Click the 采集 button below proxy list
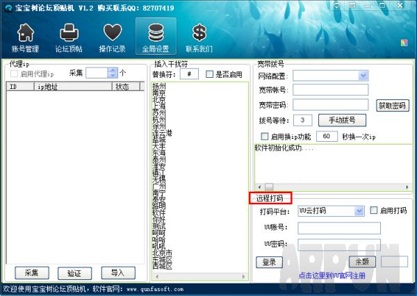 click(x=32, y=273)
